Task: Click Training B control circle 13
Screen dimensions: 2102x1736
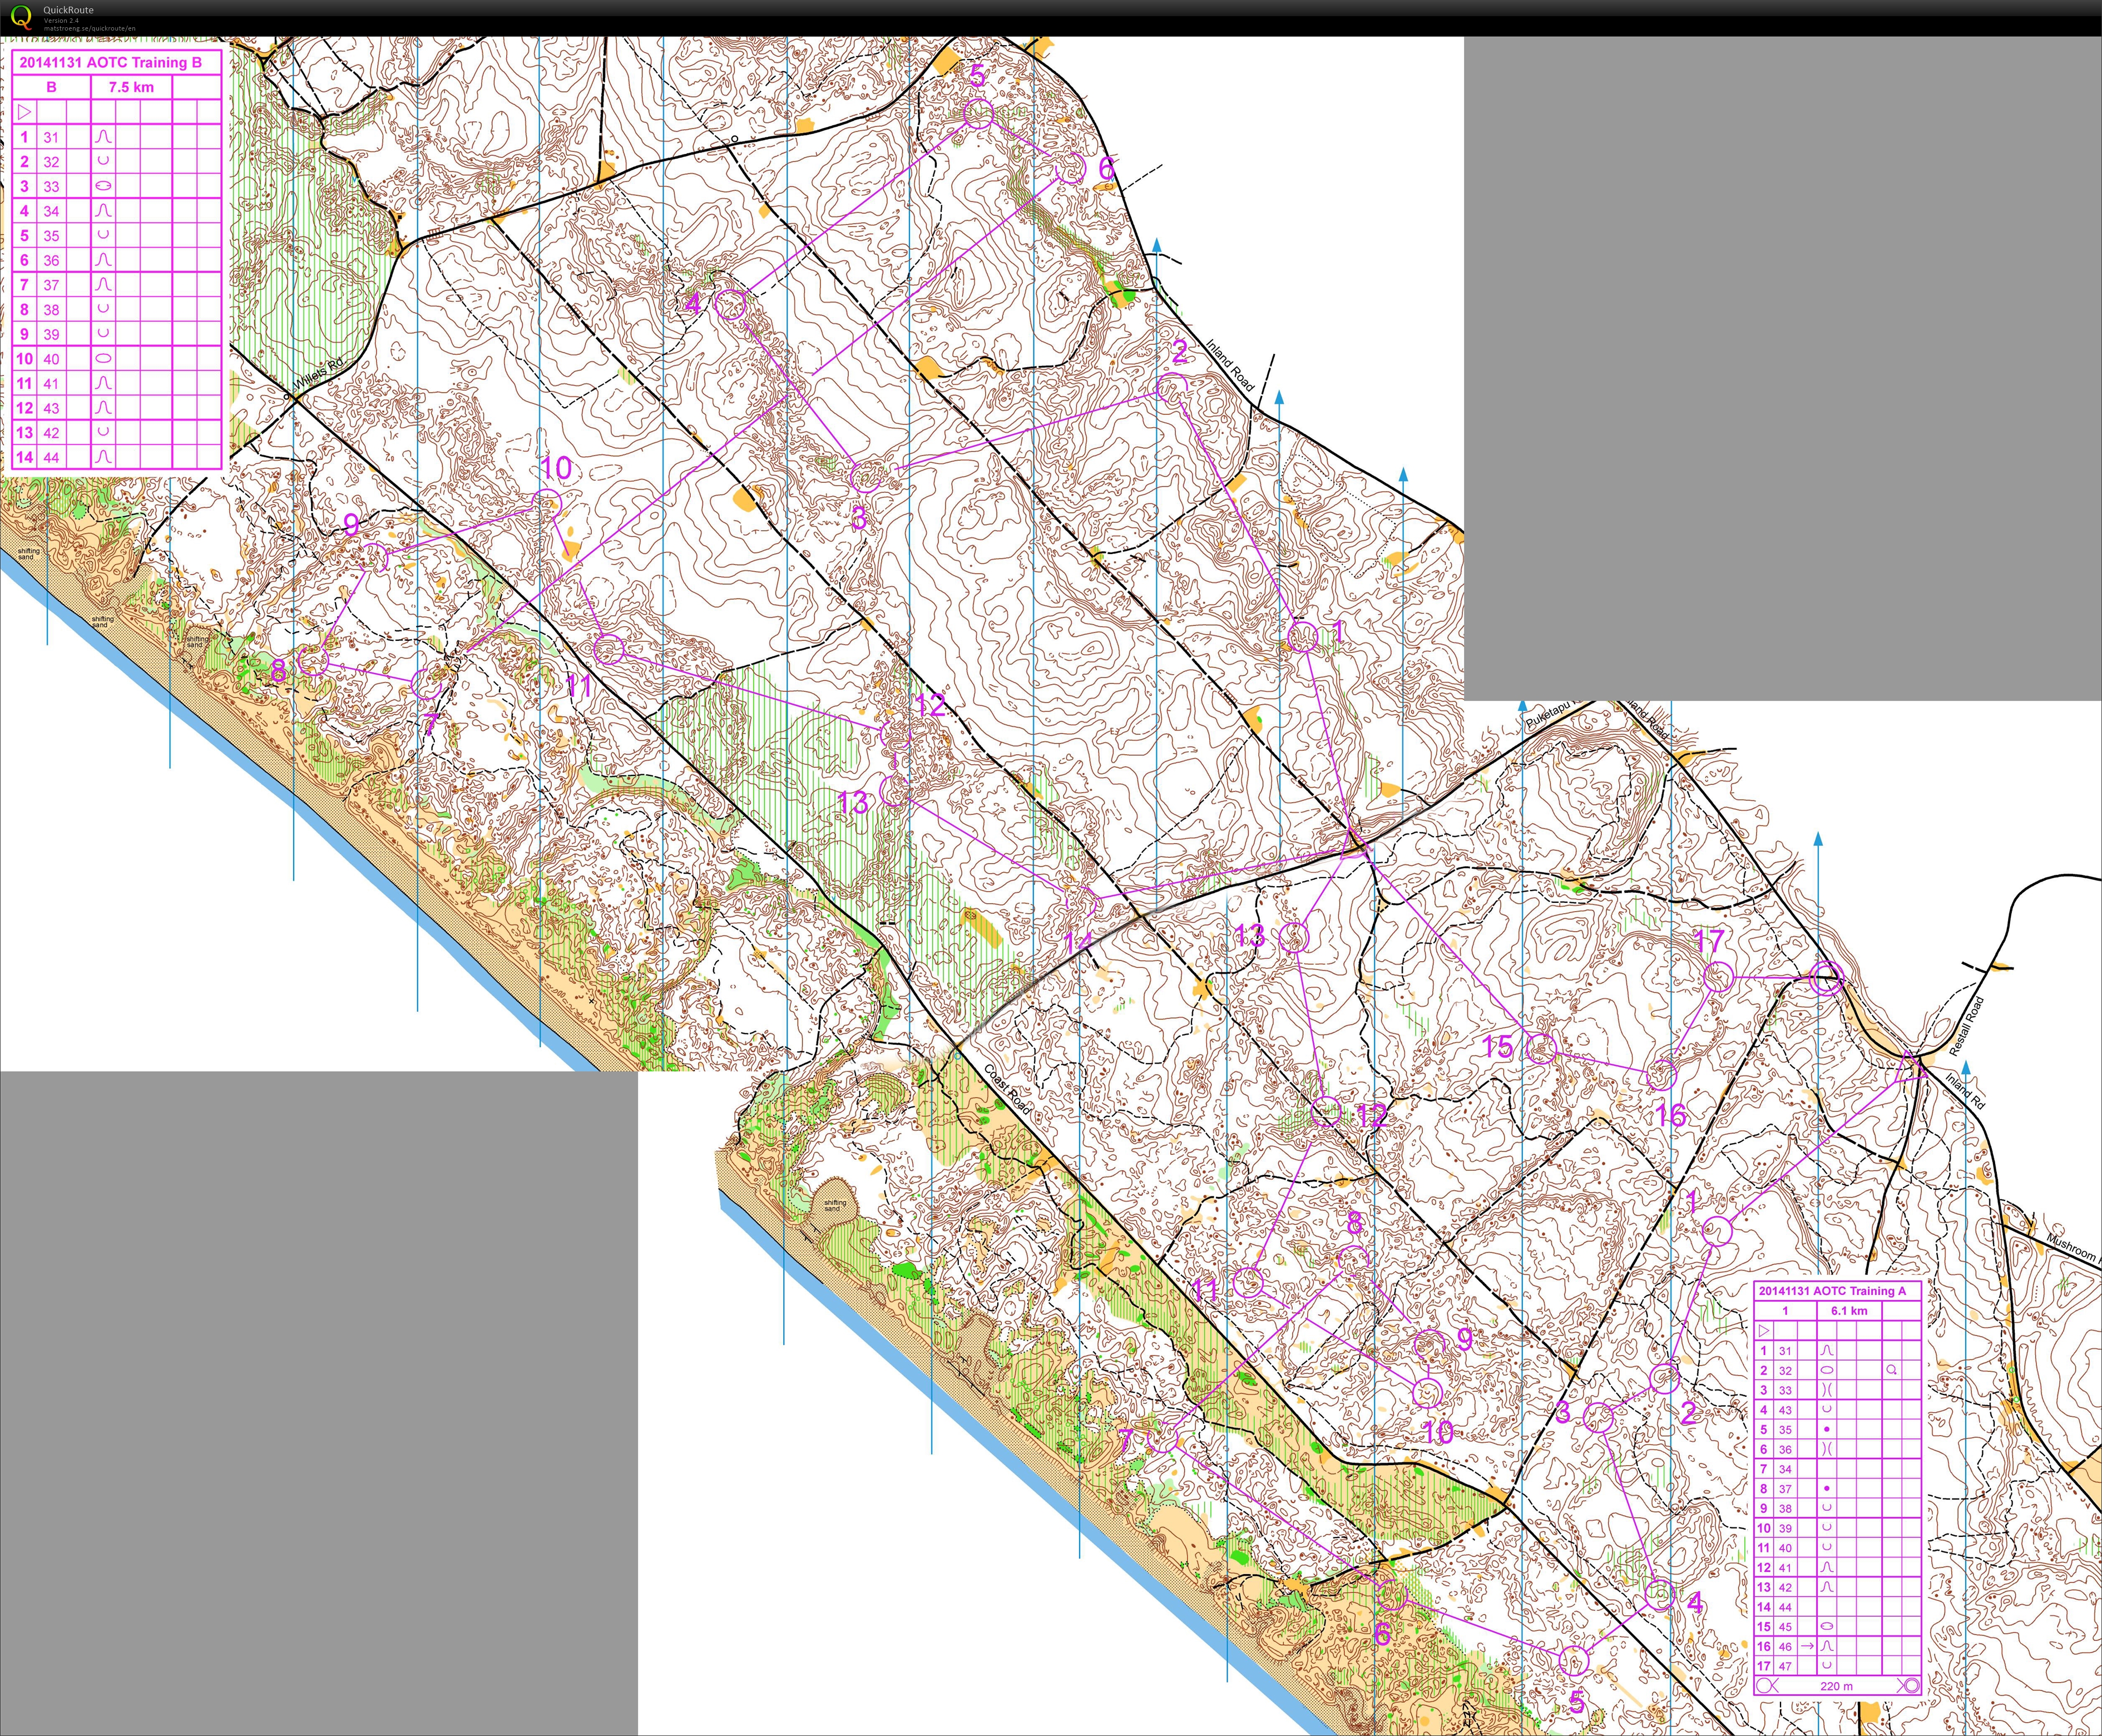Action: (x=894, y=791)
